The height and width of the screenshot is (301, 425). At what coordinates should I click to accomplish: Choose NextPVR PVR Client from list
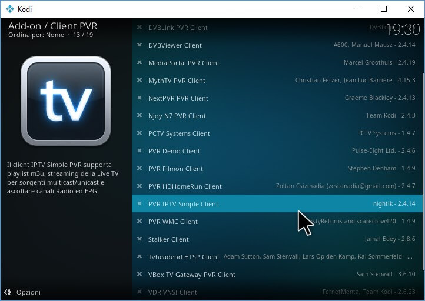277,98
